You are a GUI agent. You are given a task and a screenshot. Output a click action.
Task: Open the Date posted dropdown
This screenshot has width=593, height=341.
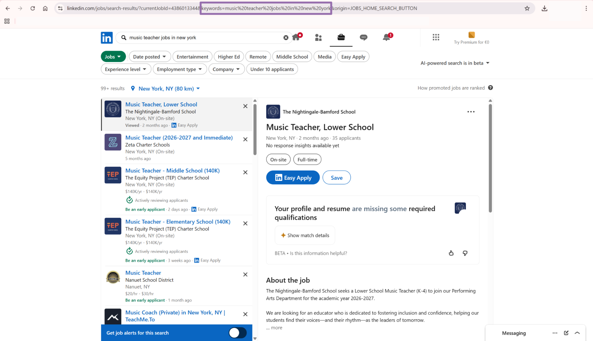coord(150,57)
